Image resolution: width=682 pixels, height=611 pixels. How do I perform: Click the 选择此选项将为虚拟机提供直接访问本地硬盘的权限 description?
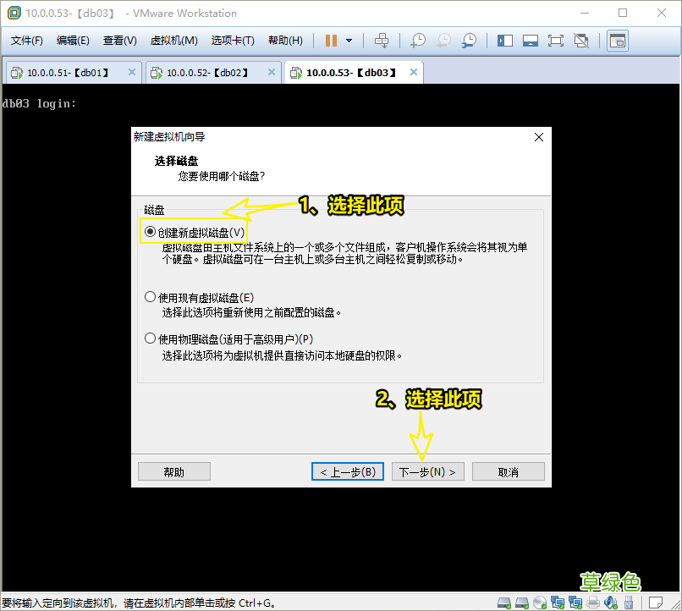click(x=282, y=355)
